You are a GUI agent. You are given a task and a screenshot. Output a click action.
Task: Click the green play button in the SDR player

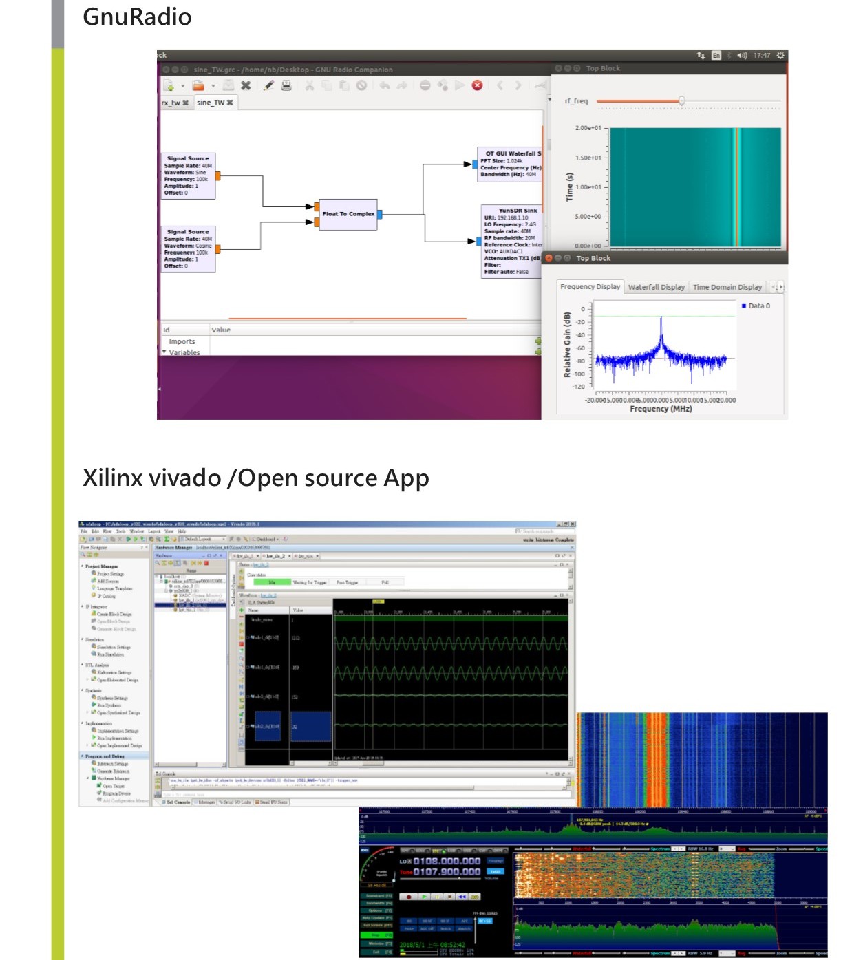(424, 897)
